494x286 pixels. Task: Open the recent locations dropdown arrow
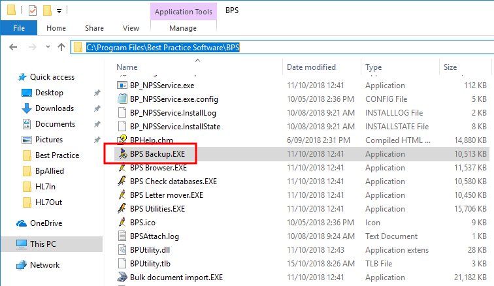(x=48, y=47)
